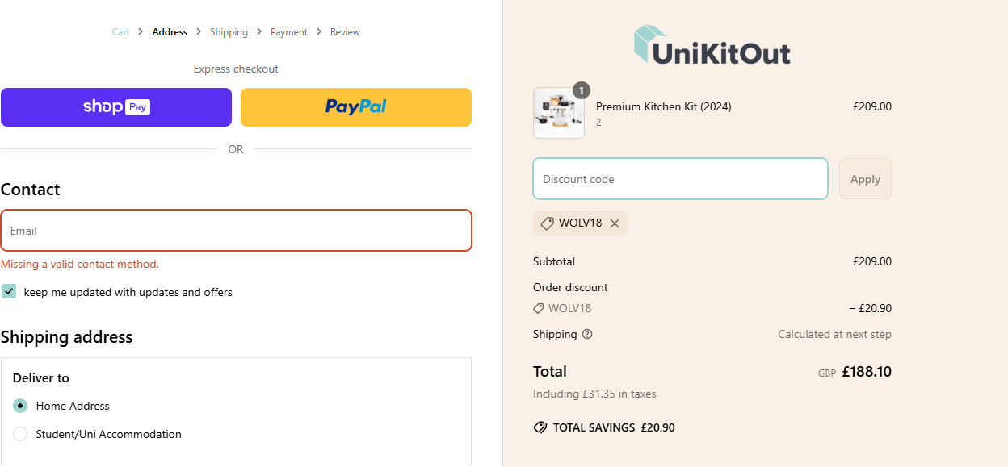Image resolution: width=1008 pixels, height=467 pixels.
Task: Remove the WOLV18 discount code tag
Action: coord(615,223)
